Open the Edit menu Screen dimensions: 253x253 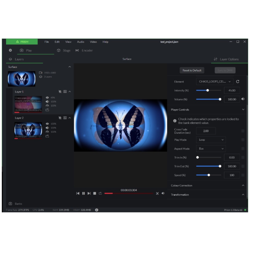tap(57, 42)
